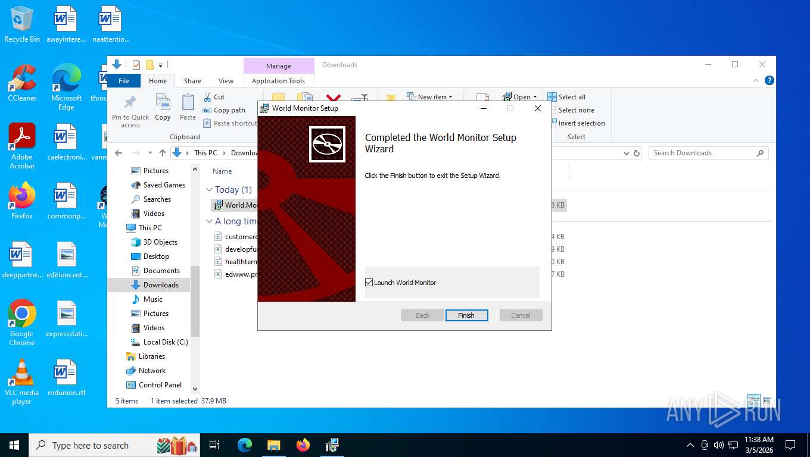
Task: Open 3D Objects folder in tree
Action: click(154, 242)
